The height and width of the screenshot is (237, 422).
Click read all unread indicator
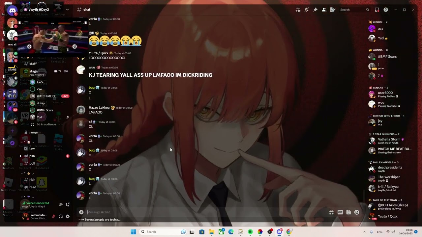12,45
